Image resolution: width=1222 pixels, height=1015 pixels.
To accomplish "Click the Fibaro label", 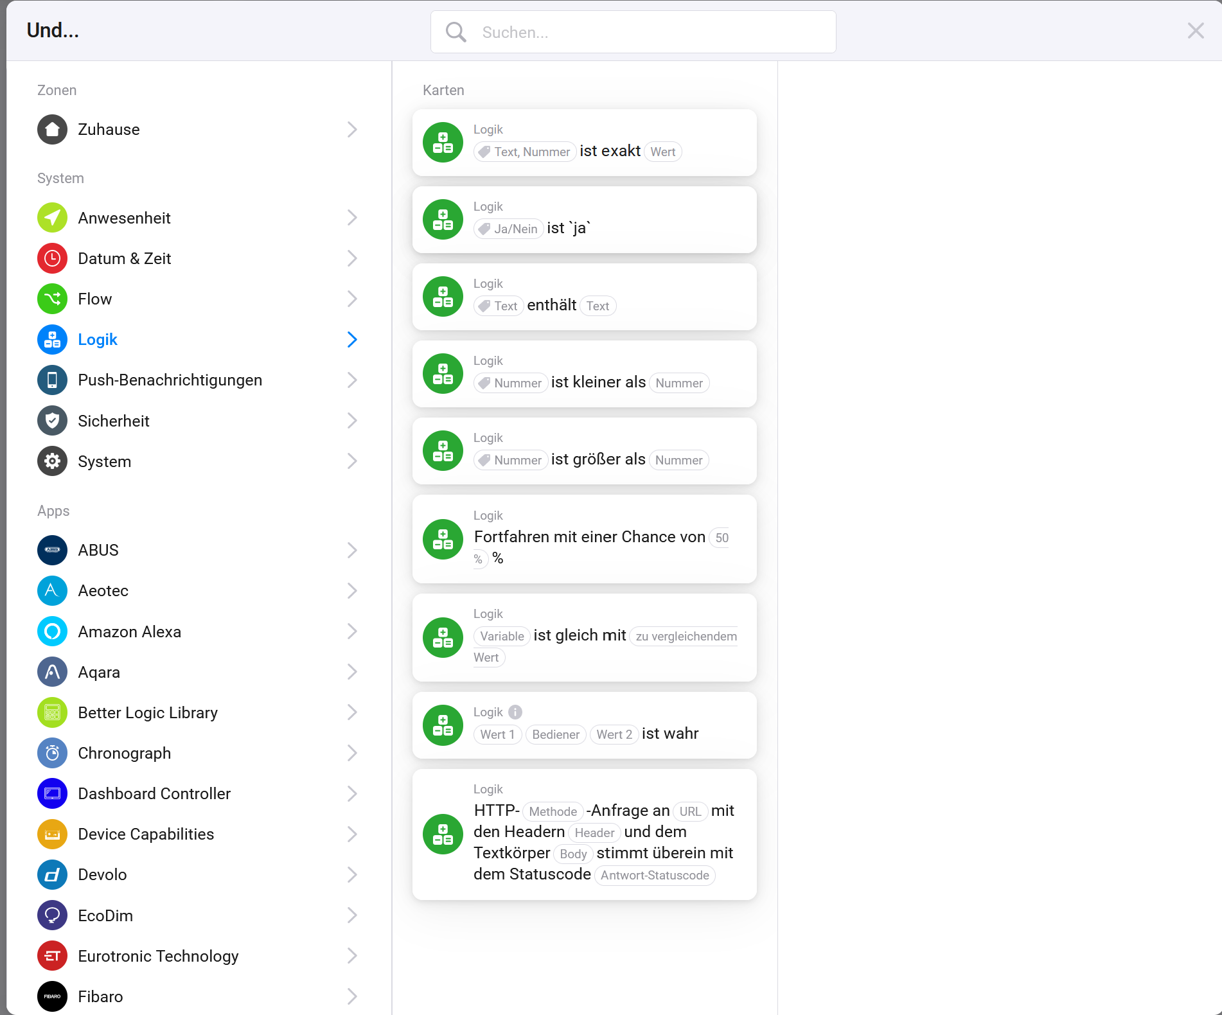I will (x=100, y=996).
